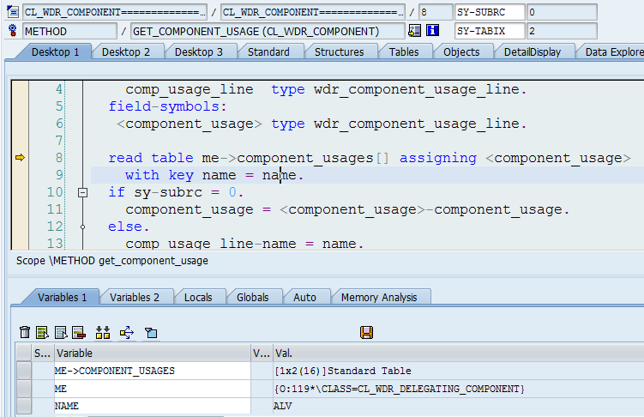Click the program stack icon beside CL_WDR_COMPONENT

click(x=13, y=12)
